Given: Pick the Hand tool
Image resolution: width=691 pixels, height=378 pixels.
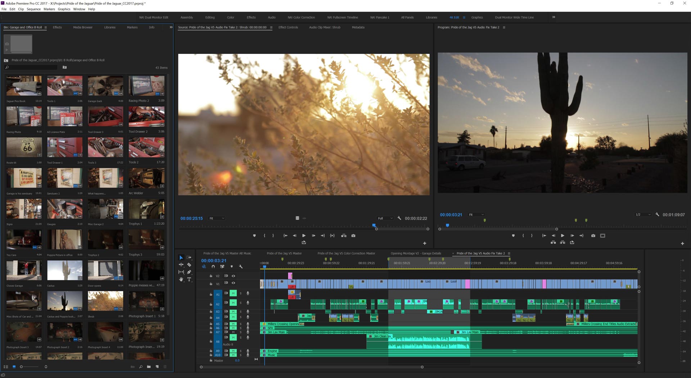Looking at the screenshot, I should 181,279.
